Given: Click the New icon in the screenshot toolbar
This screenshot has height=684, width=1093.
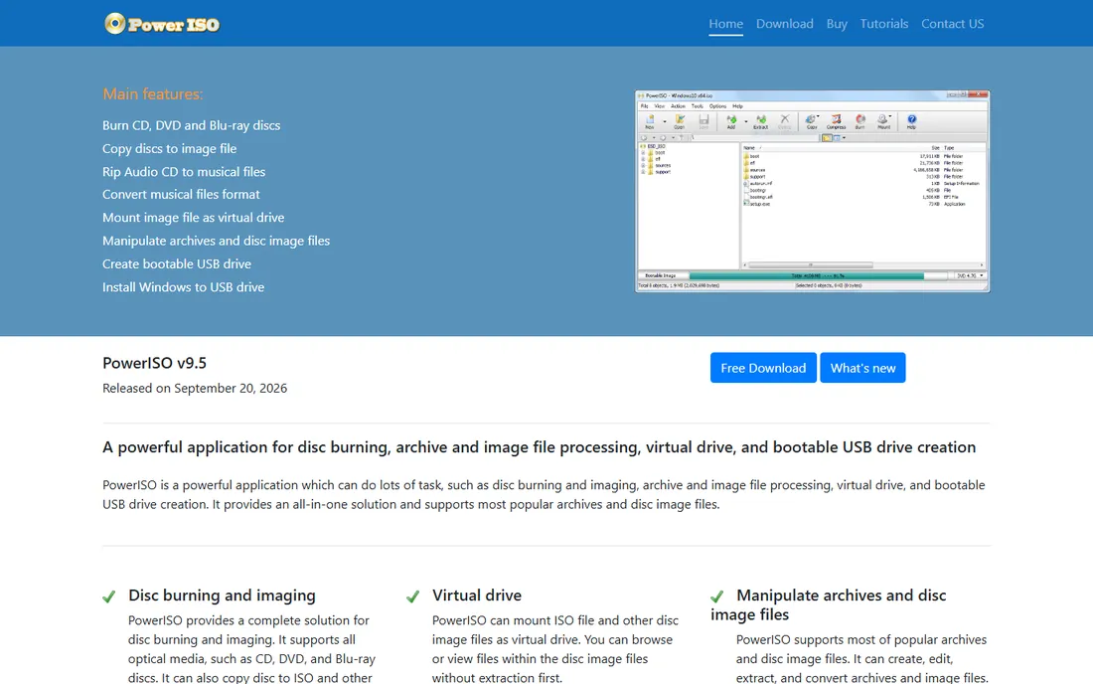Looking at the screenshot, I should 650,121.
